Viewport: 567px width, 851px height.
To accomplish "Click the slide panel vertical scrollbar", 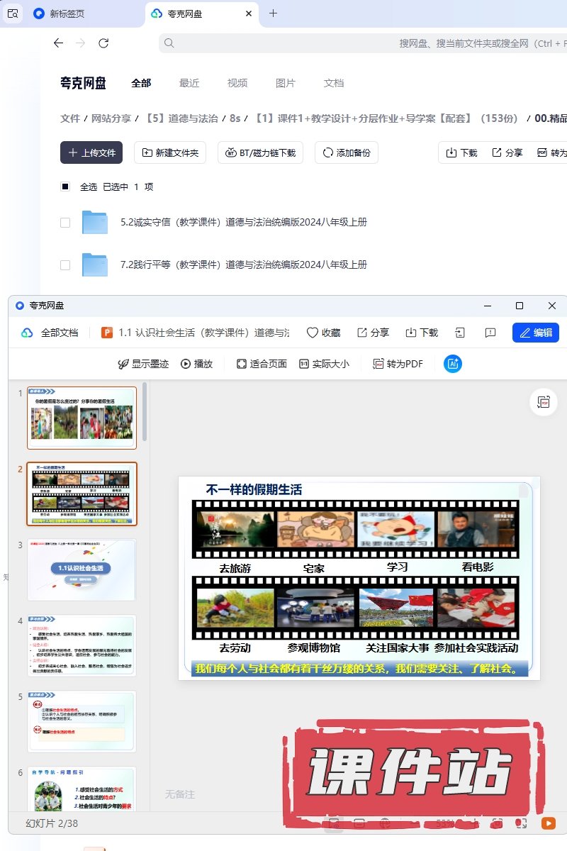I will pyautogui.click(x=145, y=411).
